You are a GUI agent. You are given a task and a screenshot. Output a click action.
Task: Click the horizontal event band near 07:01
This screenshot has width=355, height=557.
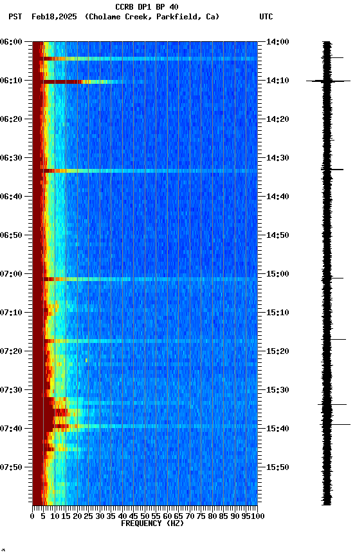pos(150,279)
